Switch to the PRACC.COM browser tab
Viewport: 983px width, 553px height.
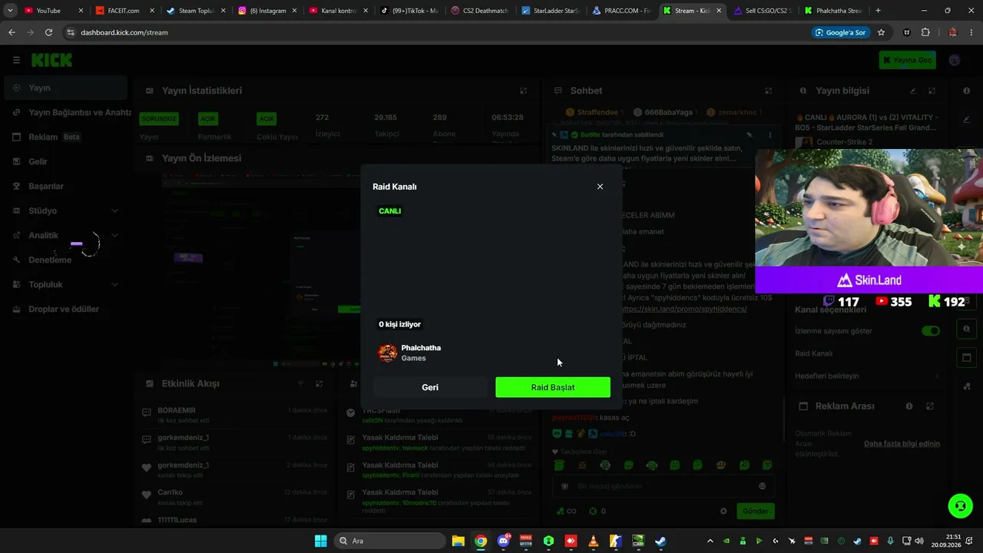(622, 11)
